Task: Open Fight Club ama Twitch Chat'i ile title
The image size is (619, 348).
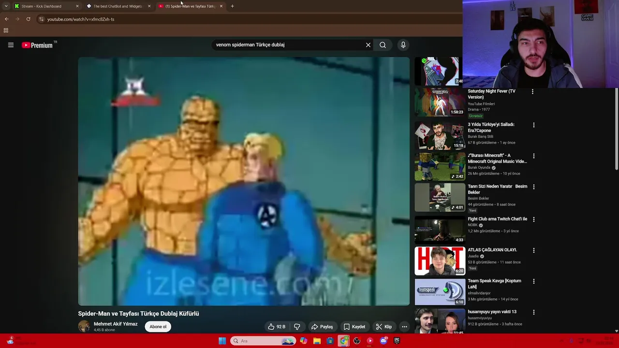Action: (x=498, y=219)
